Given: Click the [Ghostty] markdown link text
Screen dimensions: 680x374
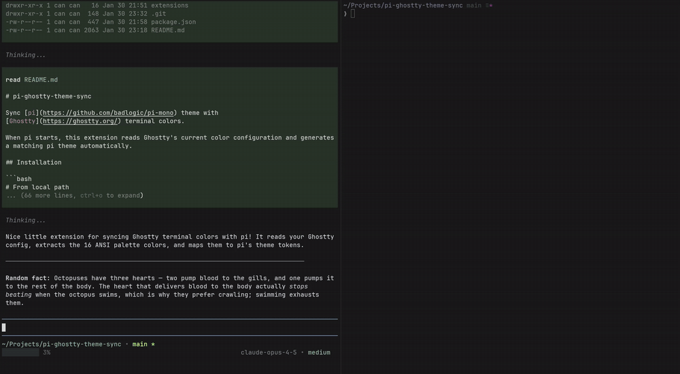Looking at the screenshot, I should click(22, 121).
